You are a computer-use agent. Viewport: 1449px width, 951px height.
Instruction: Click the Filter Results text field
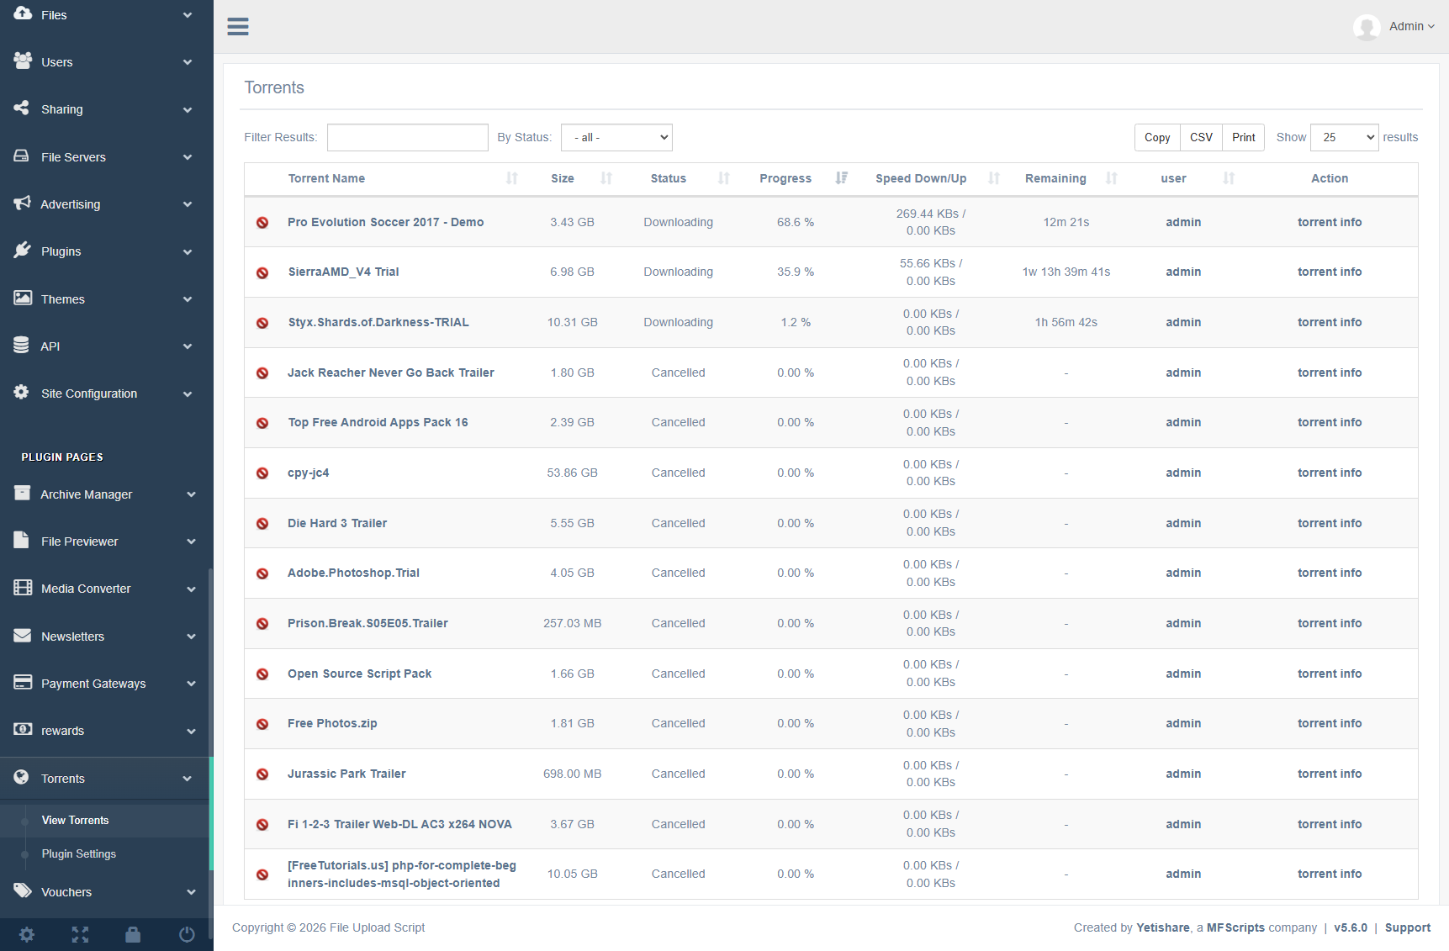click(407, 137)
